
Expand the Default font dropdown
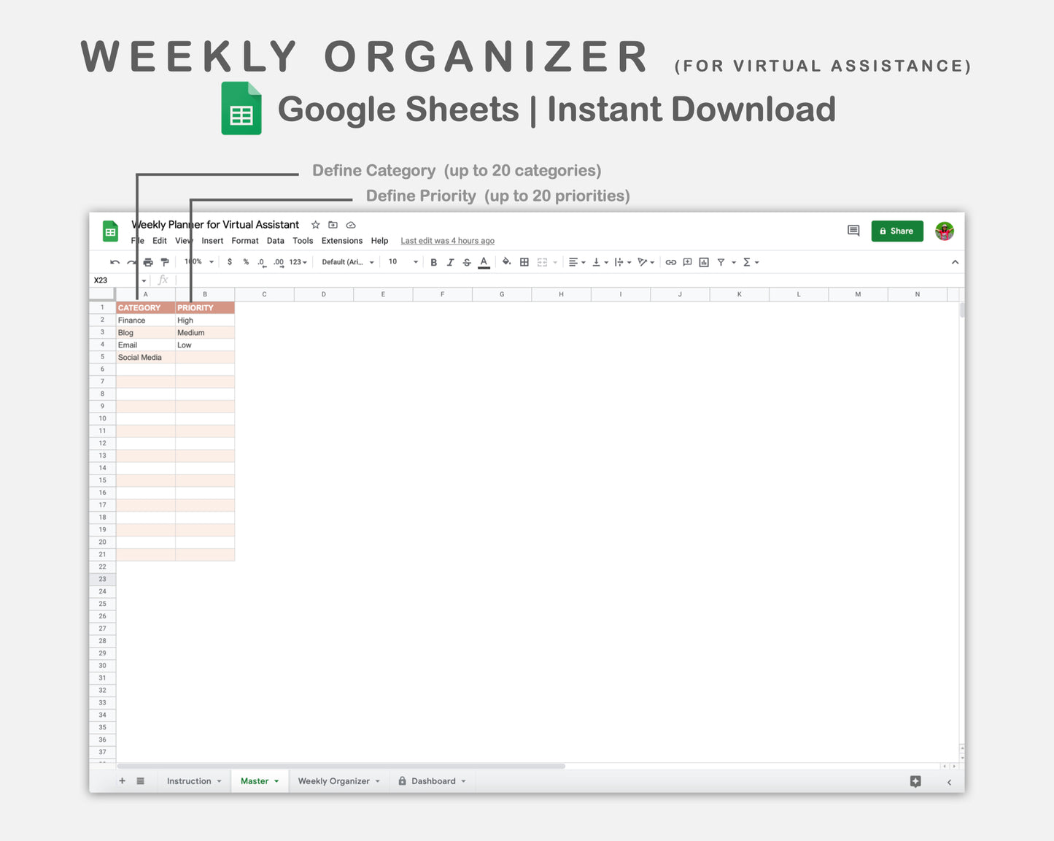click(346, 261)
